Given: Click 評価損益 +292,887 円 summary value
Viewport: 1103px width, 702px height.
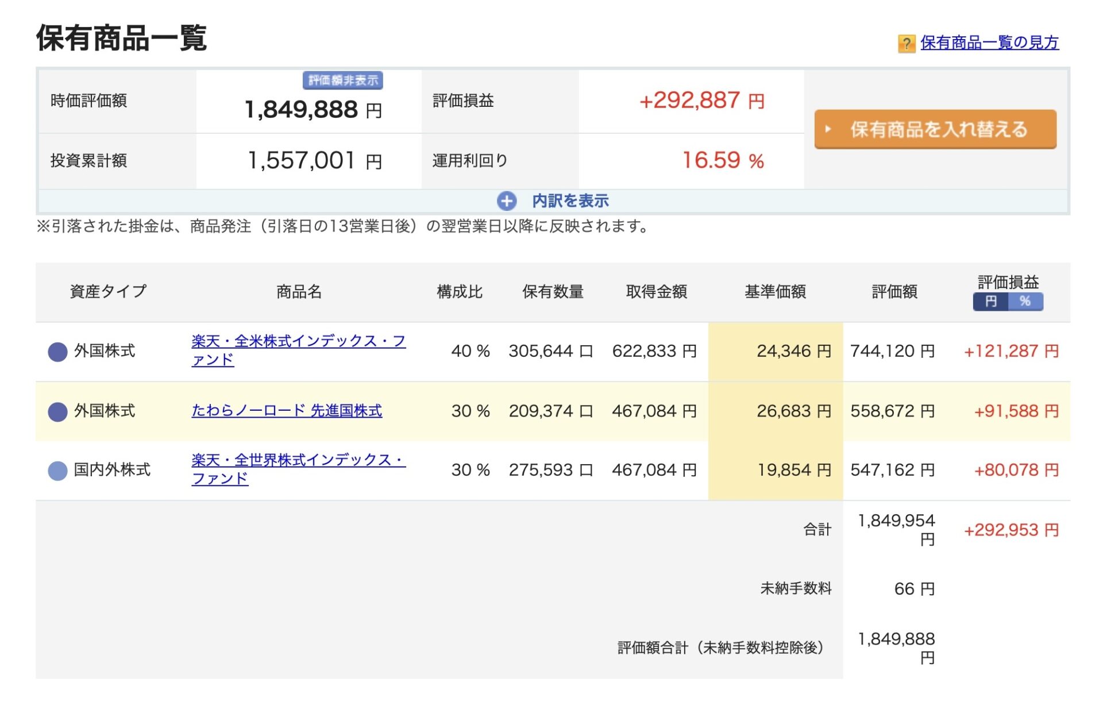Looking at the screenshot, I should click(701, 101).
